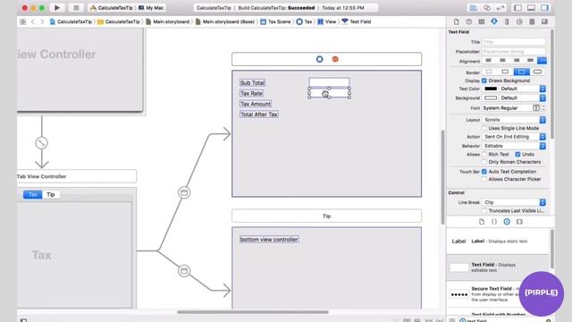Viewport: 572px width, 322px height.
Task: Toggle the debug area pane
Action: 531,8
